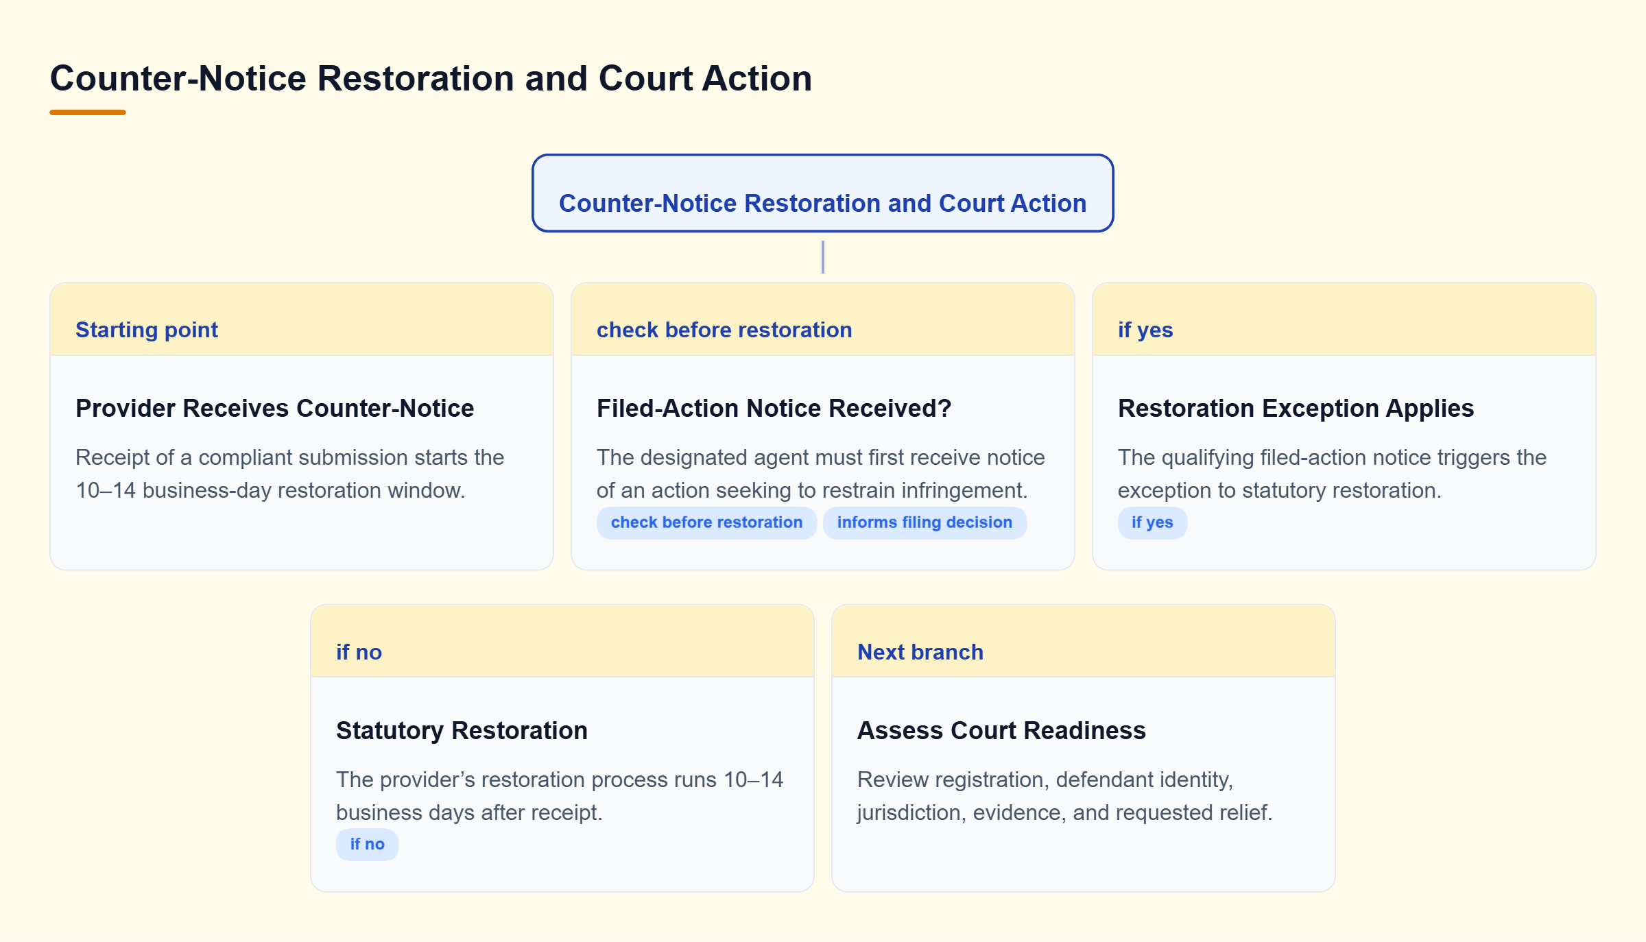Open the 'Provider Receives Counter-Notice' card title
Image resolution: width=1646 pixels, height=942 pixels.
[x=274, y=408]
